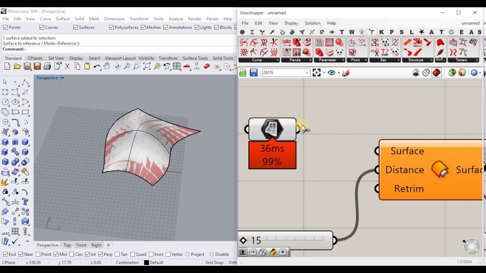Click the rocket icon below slider
Screen dimensions: 486x273
(x=273, y=252)
